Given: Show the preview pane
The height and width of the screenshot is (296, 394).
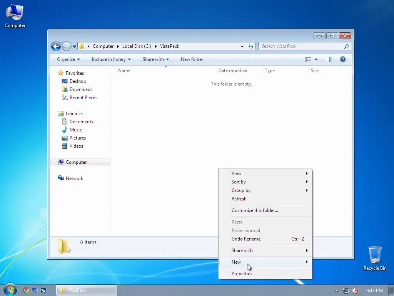Looking at the screenshot, I should point(329,59).
